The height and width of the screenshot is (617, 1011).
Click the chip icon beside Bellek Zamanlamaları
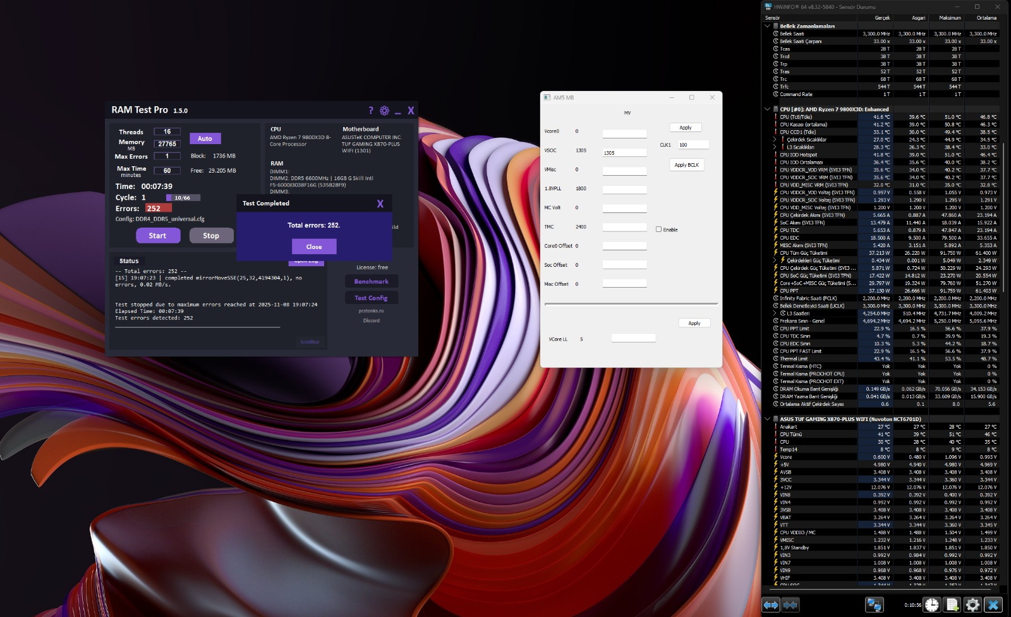tap(775, 26)
